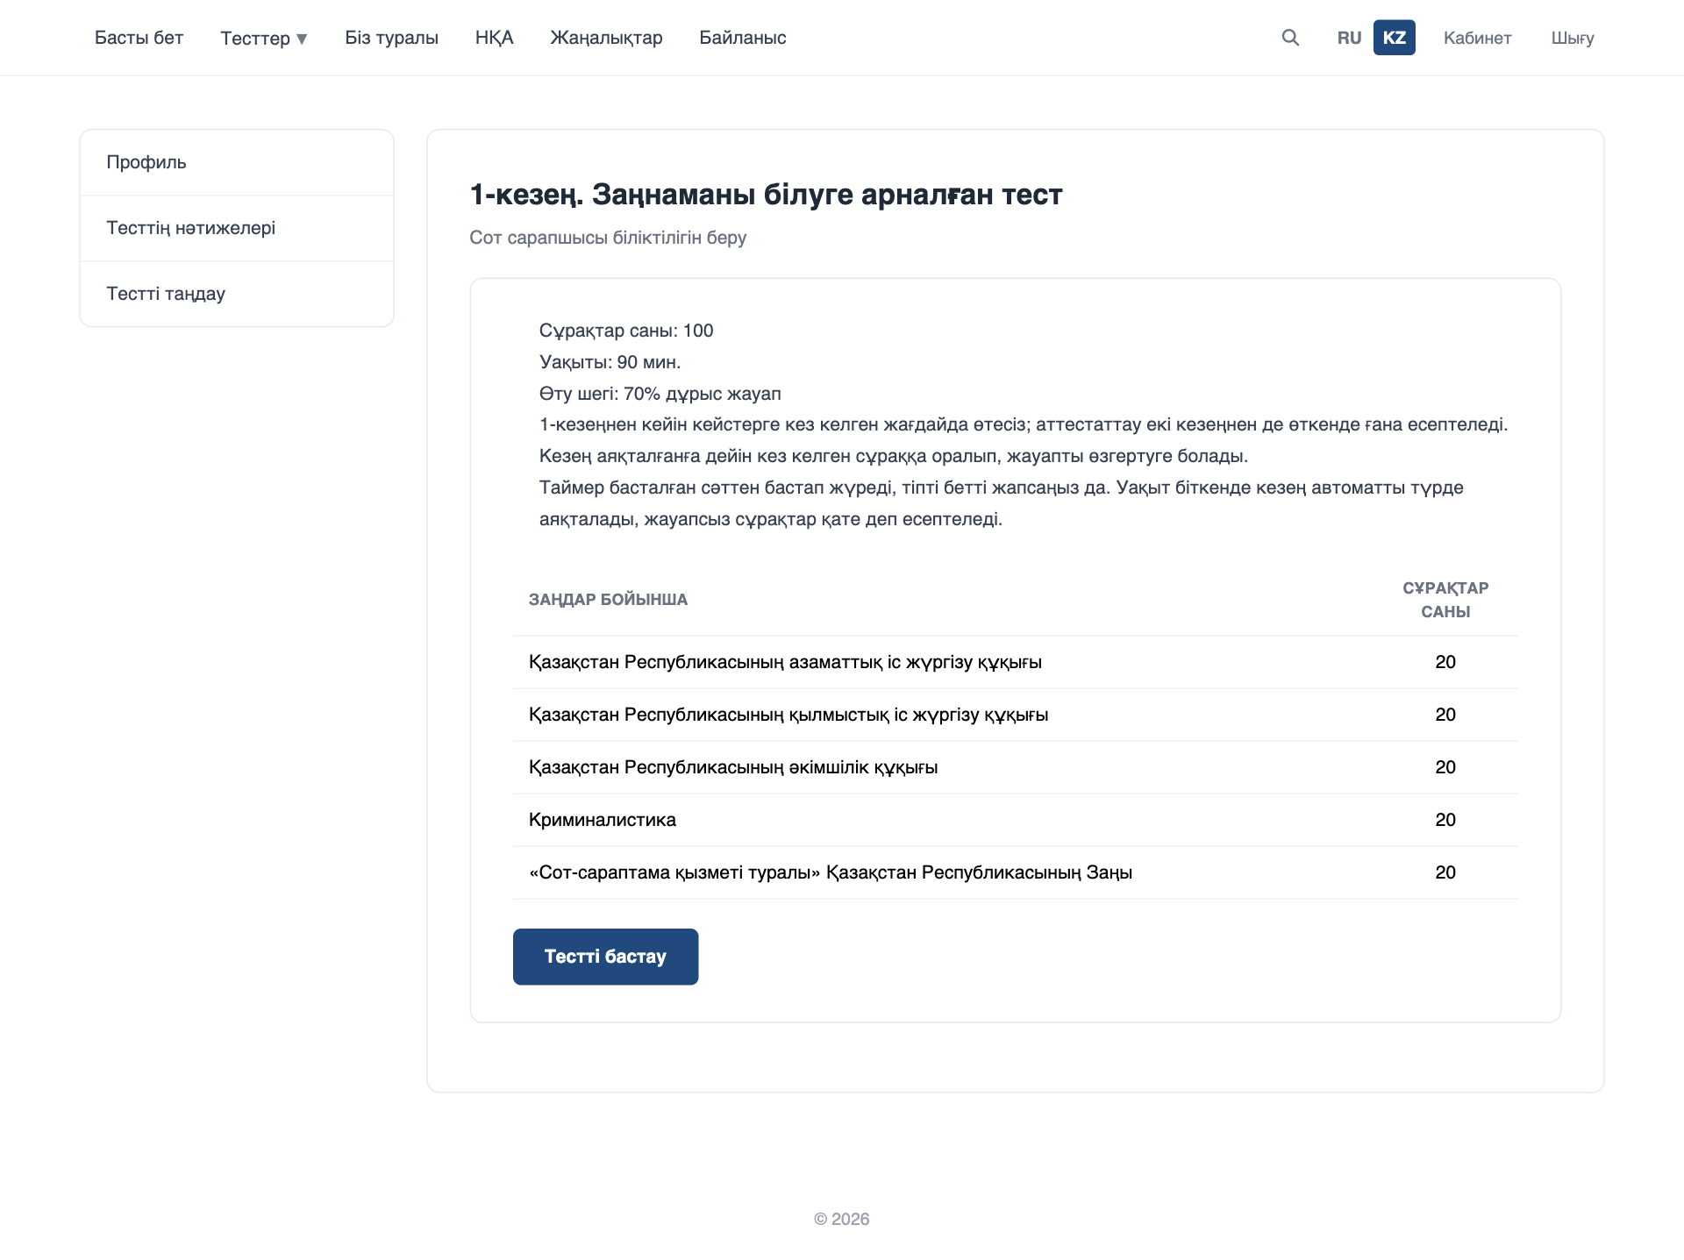Screen dimensions: 1684x1260
Task: Open the Кабинет link
Action: pos(1477,38)
